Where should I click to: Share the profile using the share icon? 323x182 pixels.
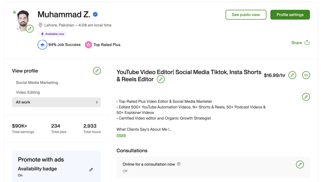[306, 42]
